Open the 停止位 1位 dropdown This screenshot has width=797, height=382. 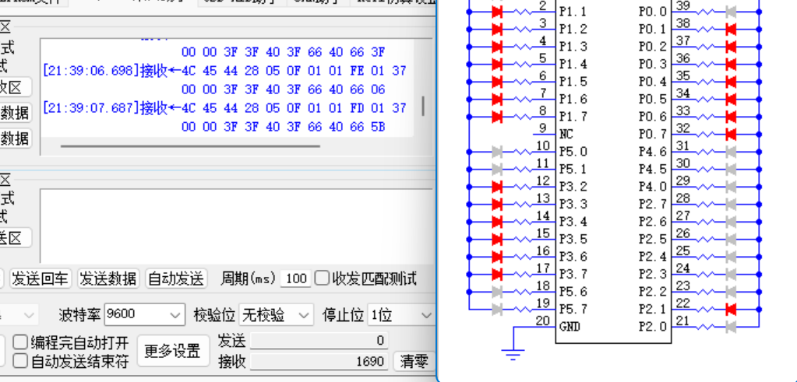pos(401,315)
